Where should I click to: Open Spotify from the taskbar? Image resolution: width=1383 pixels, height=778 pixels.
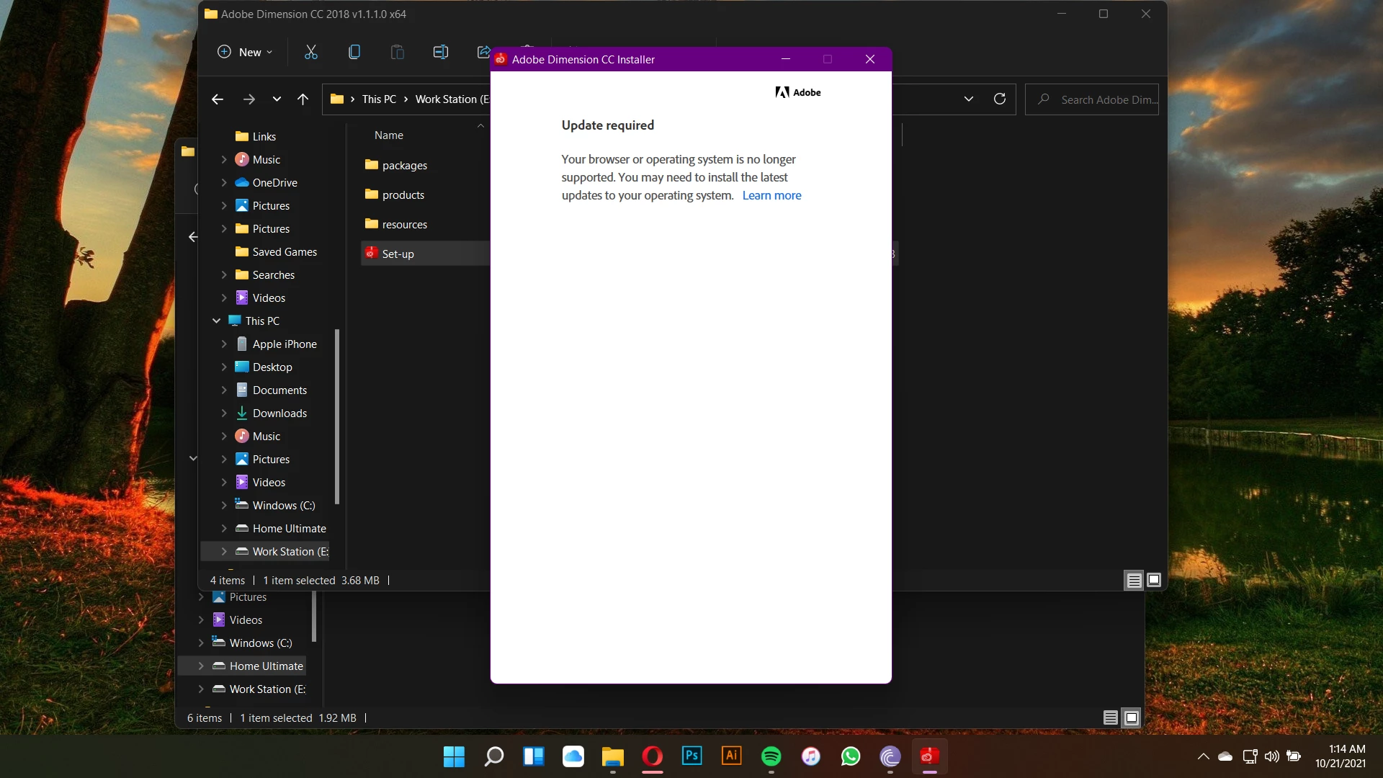(771, 756)
